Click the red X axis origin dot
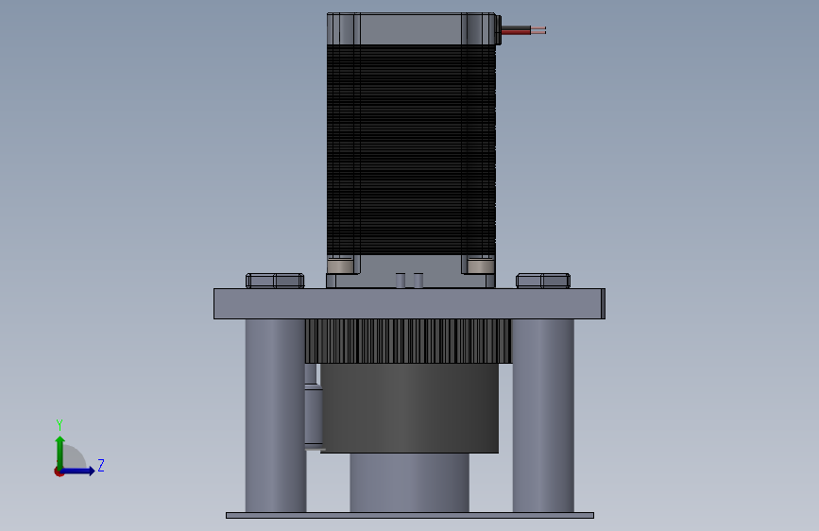This screenshot has width=819, height=531. [59, 471]
